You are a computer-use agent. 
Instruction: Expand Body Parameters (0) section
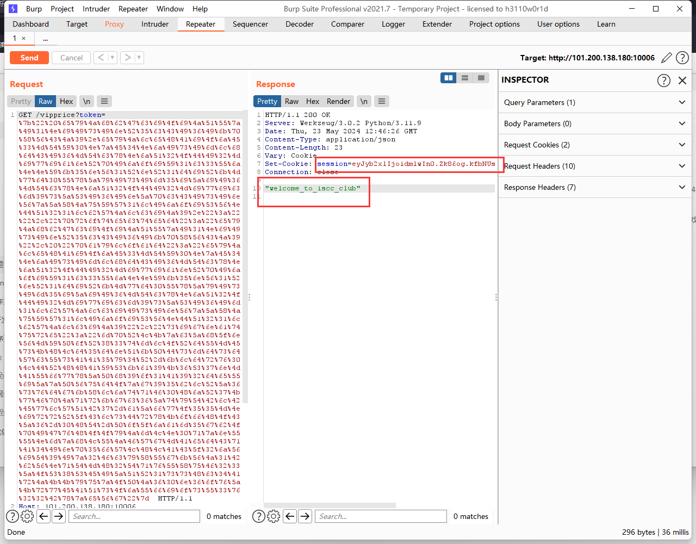[594, 123]
